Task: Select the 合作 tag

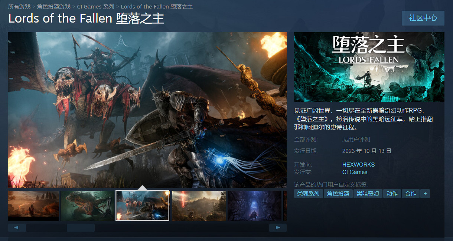Action: (x=410, y=194)
